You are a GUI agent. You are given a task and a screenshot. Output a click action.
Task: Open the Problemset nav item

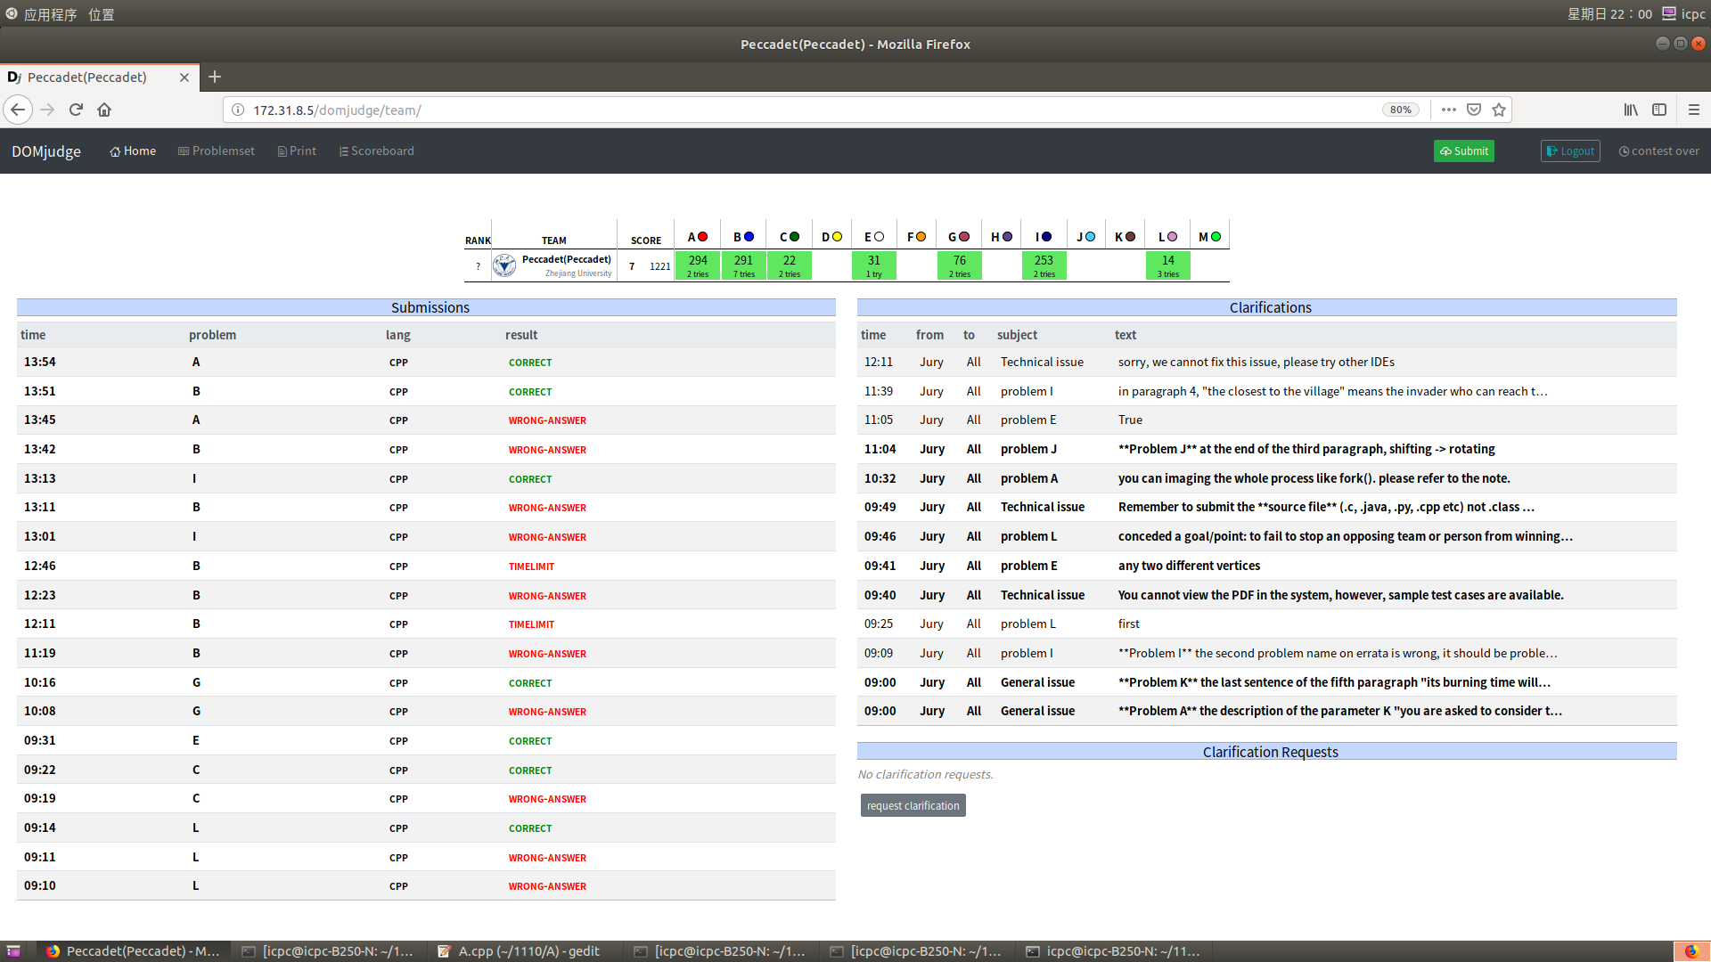[217, 151]
